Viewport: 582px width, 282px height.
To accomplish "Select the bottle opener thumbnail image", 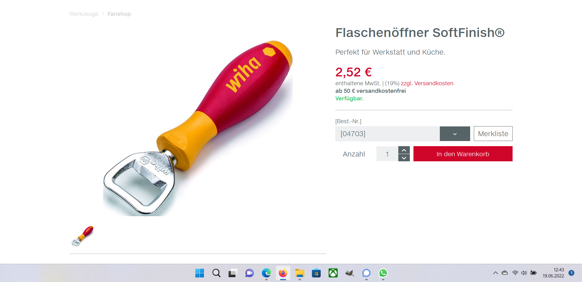I will [82, 236].
